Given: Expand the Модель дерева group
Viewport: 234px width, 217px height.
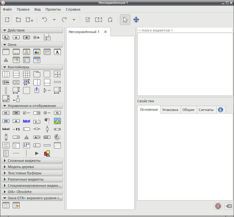Looking at the screenshot, I should click(32, 167).
